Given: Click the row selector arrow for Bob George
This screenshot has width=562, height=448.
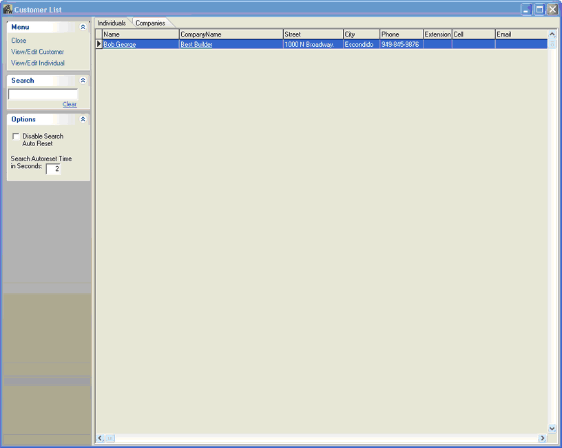Looking at the screenshot, I should [98, 44].
